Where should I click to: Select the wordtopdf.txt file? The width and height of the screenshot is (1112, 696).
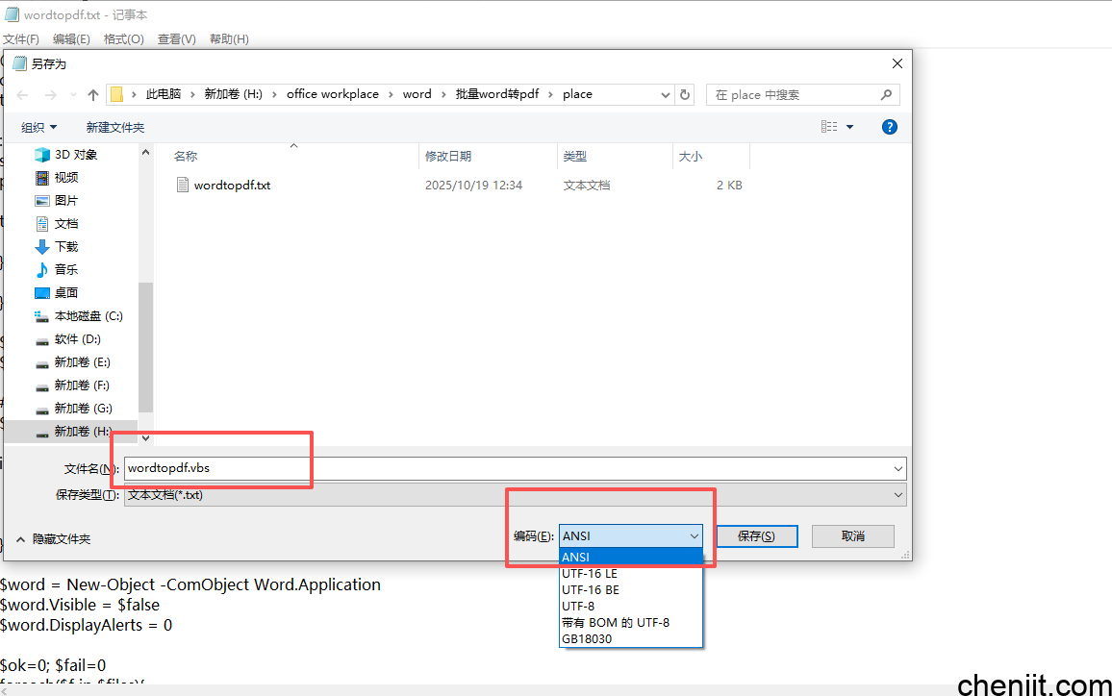(232, 186)
